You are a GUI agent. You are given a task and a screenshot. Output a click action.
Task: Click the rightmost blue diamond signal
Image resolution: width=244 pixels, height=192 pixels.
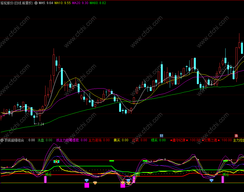pos(211,180)
